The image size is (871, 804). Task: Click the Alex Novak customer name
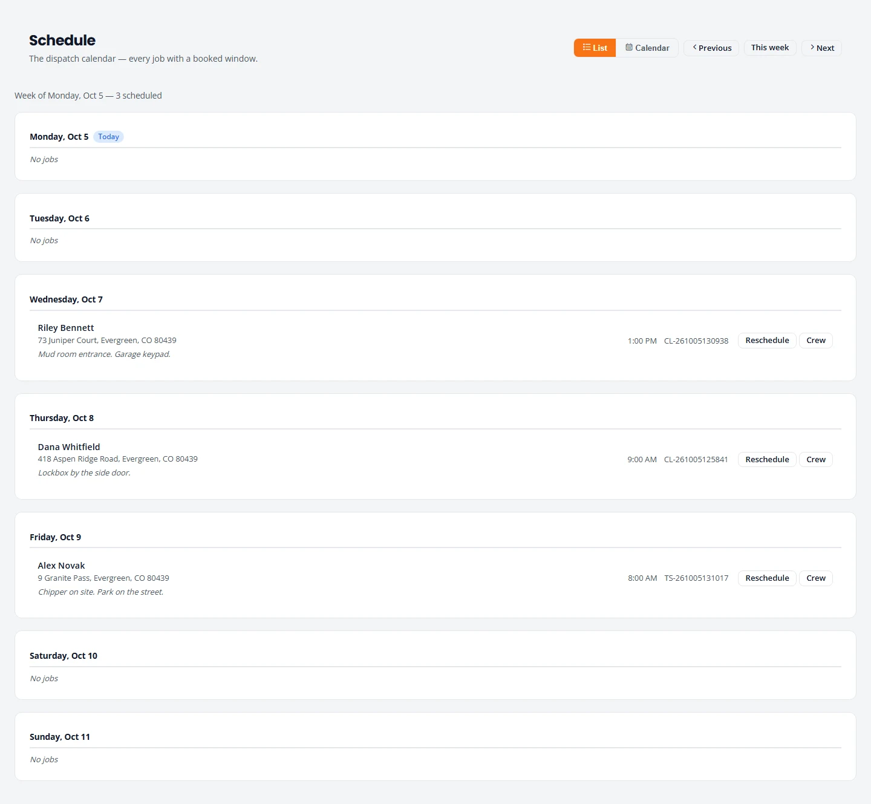pyautogui.click(x=61, y=566)
